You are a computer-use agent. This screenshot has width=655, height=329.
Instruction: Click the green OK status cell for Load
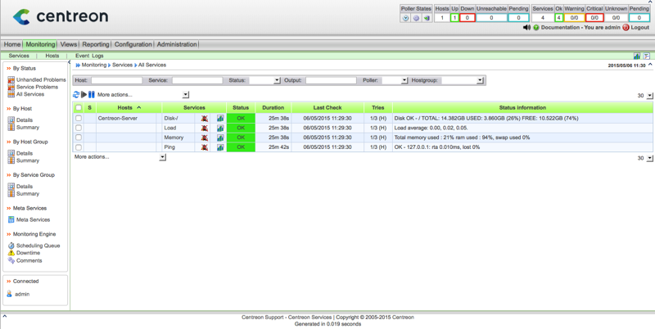(x=241, y=128)
